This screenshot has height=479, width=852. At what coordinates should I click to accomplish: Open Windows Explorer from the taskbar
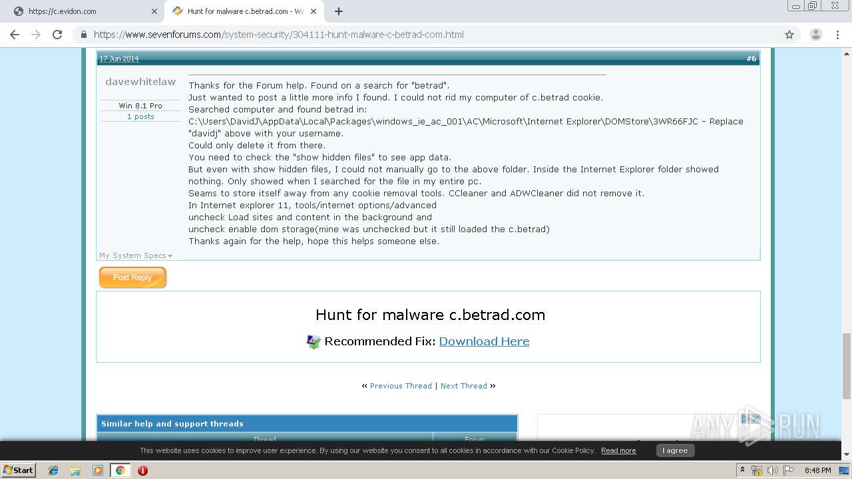(75, 470)
